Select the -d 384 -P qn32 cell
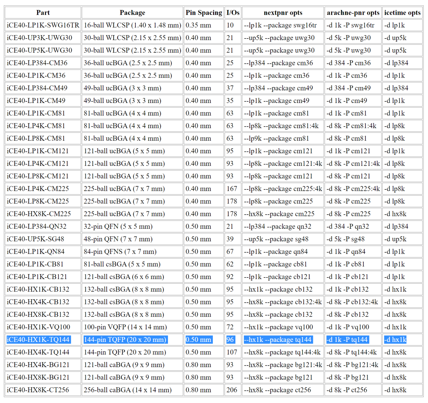Image resolution: width=428 pixels, height=403 pixels. click(347, 226)
